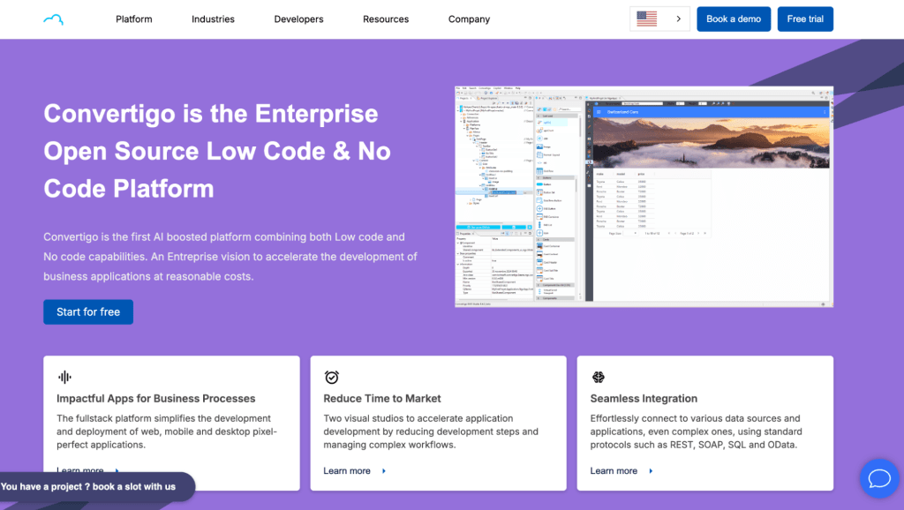Viewport: 904px width, 510px height.
Task: Click the Seamless Integration heading
Action: click(x=644, y=398)
